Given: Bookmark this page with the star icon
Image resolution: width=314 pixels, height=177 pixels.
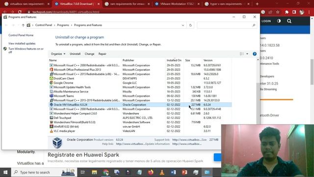Looking at the screenshot, I should (x=278, y=12).
